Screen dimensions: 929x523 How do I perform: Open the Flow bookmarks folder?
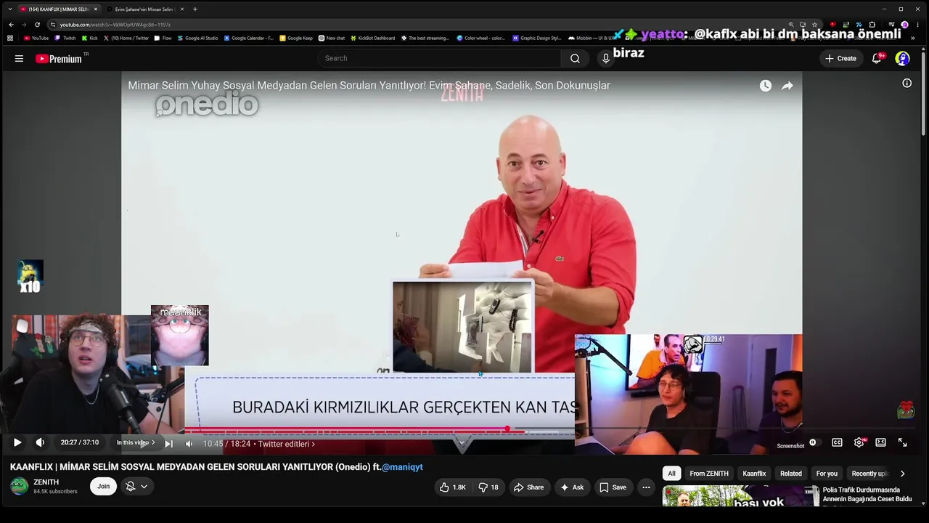point(163,38)
